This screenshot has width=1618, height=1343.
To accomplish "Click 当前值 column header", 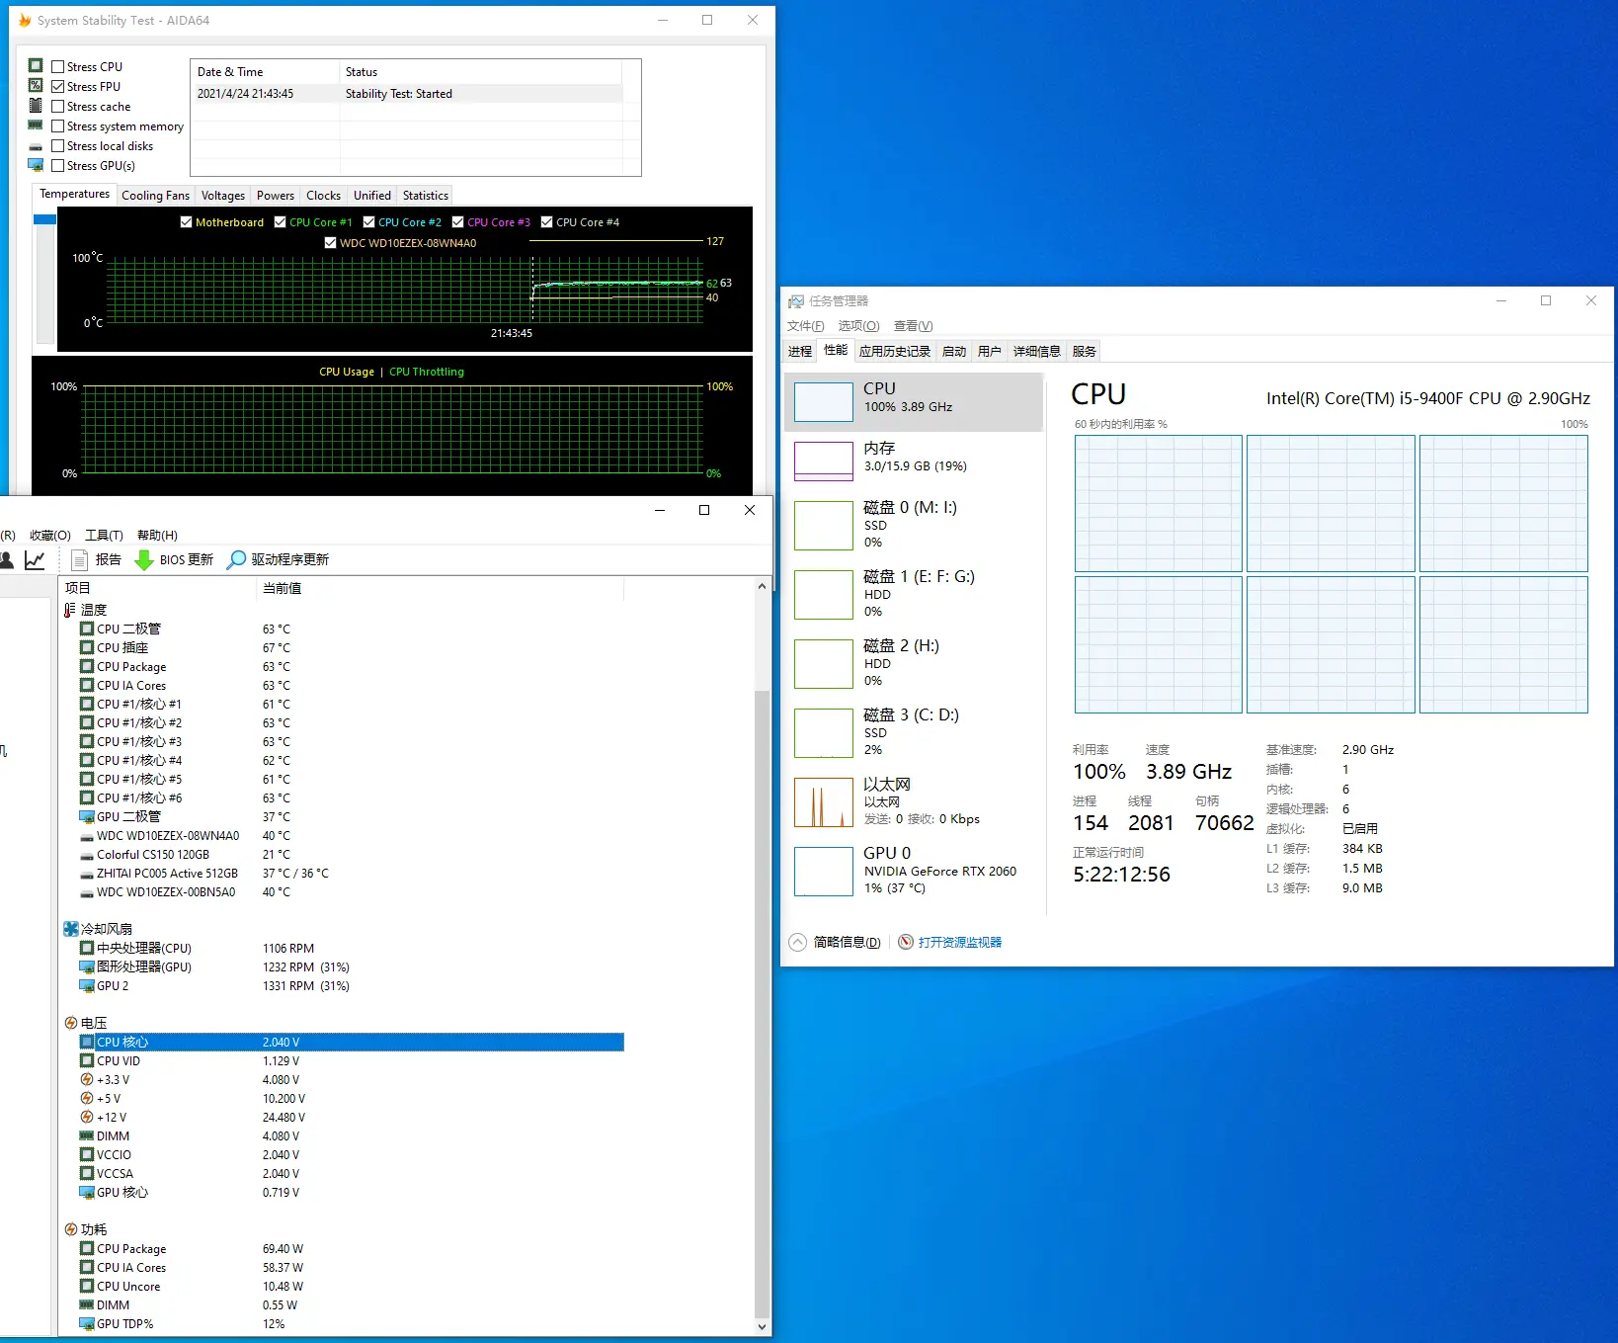I will [441, 588].
